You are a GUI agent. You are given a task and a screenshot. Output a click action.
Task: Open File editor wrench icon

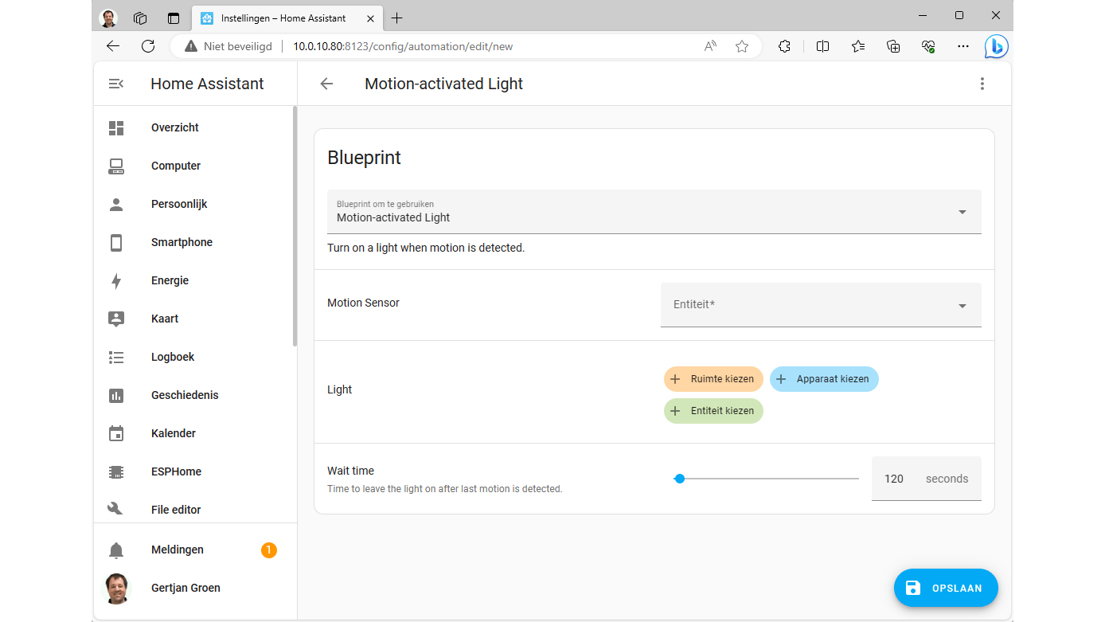[116, 510]
